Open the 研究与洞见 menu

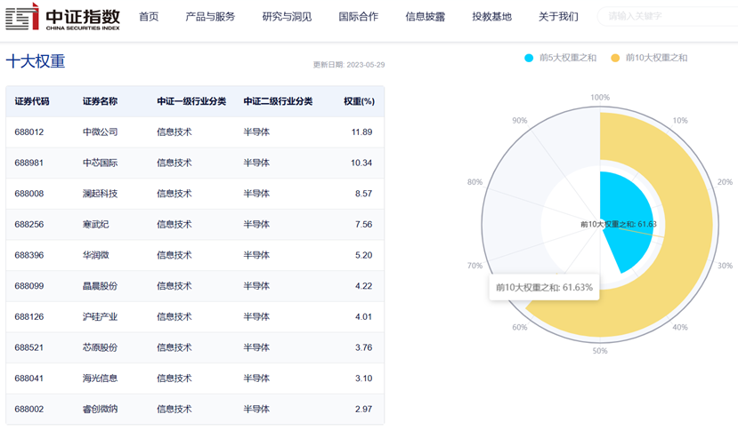287,17
